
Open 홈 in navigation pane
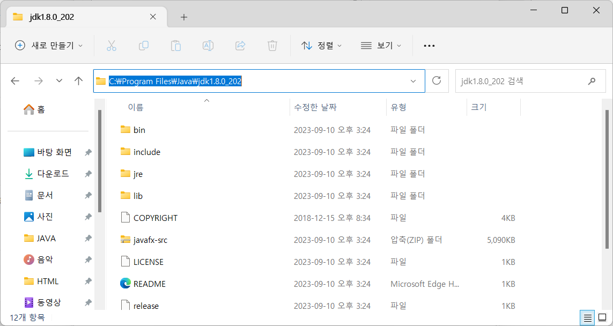[34, 109]
